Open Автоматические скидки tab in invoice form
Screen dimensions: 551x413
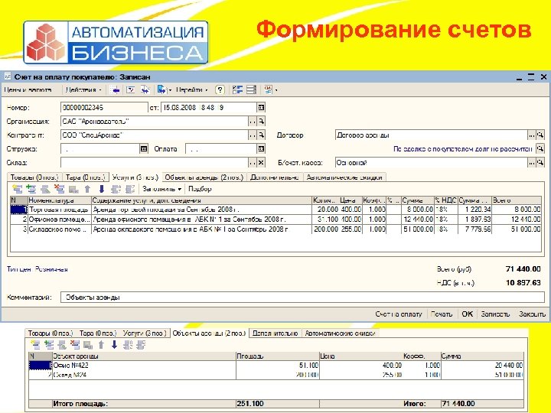click(344, 177)
